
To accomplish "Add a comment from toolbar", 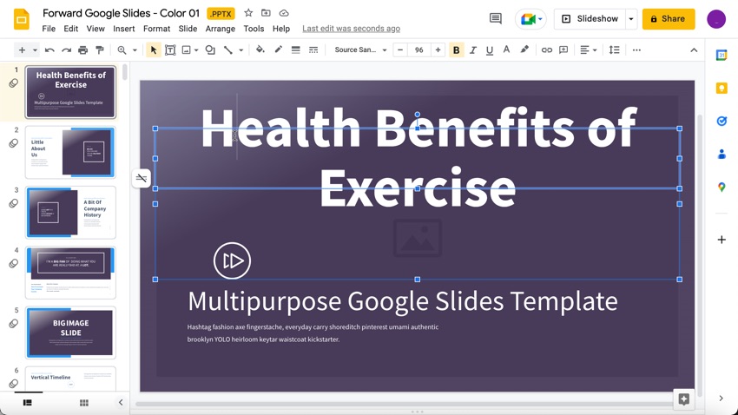I will (x=563, y=49).
